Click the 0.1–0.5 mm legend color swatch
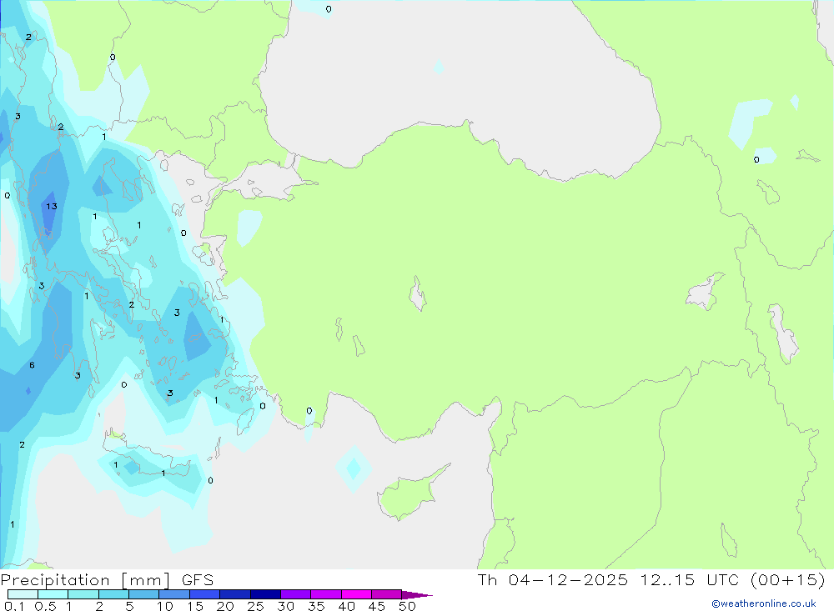The height and width of the screenshot is (611, 834). [23, 594]
